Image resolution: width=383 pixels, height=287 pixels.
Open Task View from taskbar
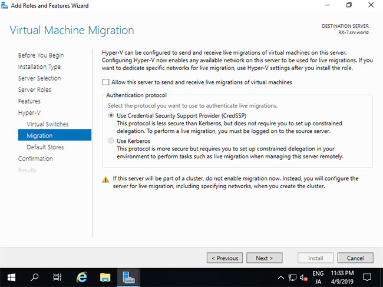[x=57, y=278]
